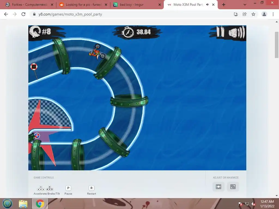
Task: Select the Moto X3M Pool Party tab
Action: tap(188, 5)
